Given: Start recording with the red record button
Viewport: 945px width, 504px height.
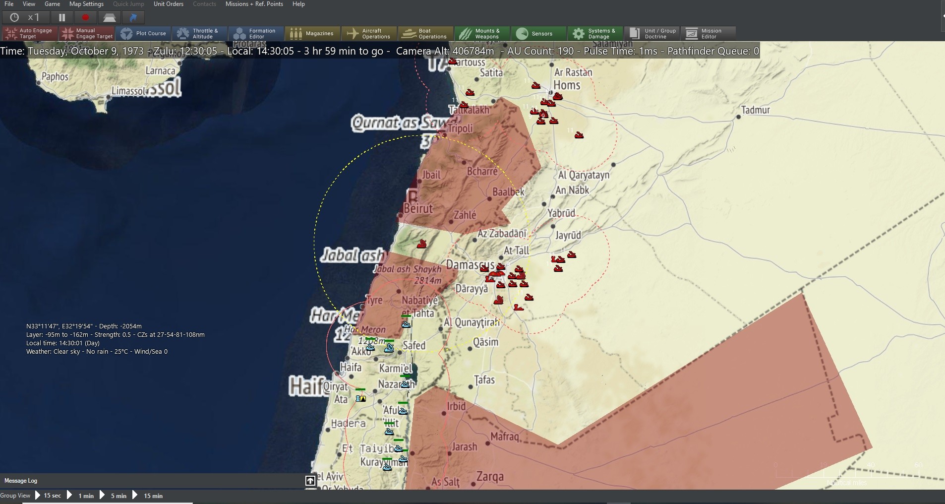Looking at the screenshot, I should click(85, 17).
